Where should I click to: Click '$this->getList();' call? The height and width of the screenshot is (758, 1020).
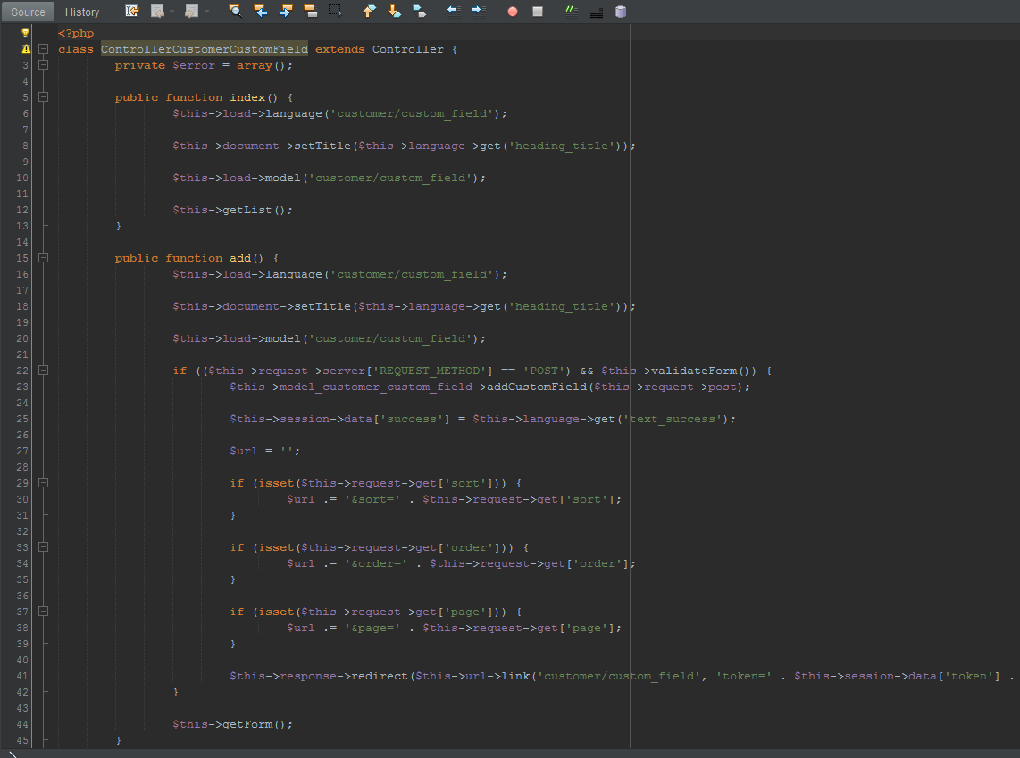click(232, 210)
